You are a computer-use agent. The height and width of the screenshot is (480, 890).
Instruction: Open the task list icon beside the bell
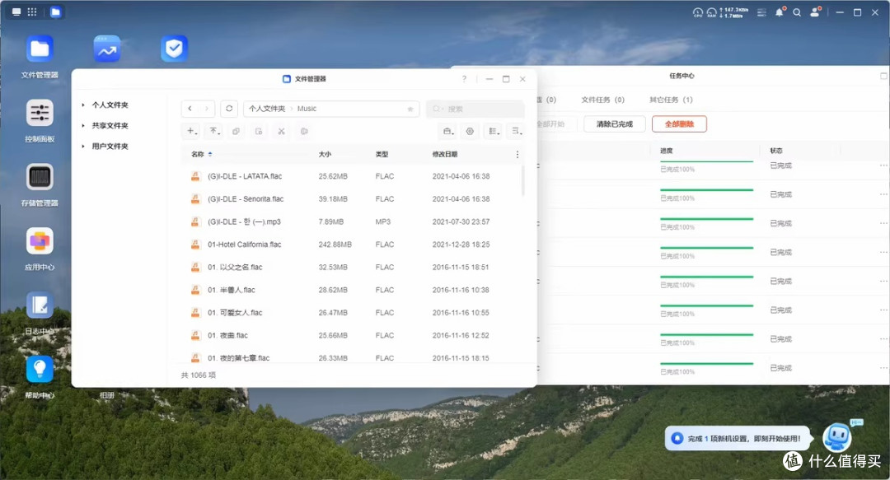(x=761, y=12)
